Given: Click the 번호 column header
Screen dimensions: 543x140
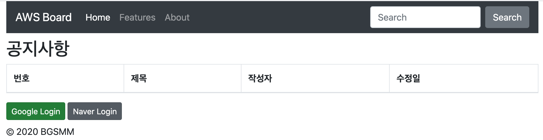Looking at the screenshot, I should [22, 78].
